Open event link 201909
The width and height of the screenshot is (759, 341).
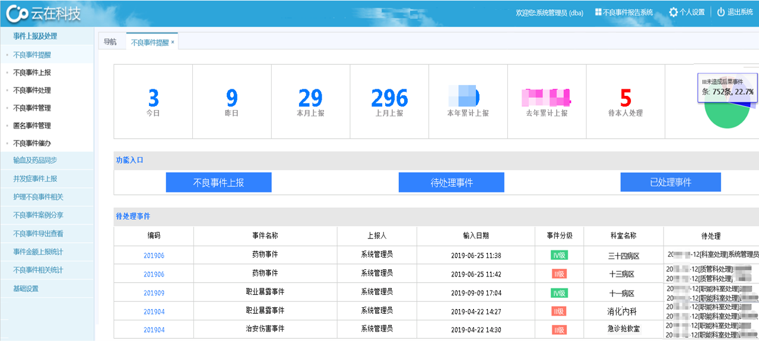pyautogui.click(x=154, y=293)
